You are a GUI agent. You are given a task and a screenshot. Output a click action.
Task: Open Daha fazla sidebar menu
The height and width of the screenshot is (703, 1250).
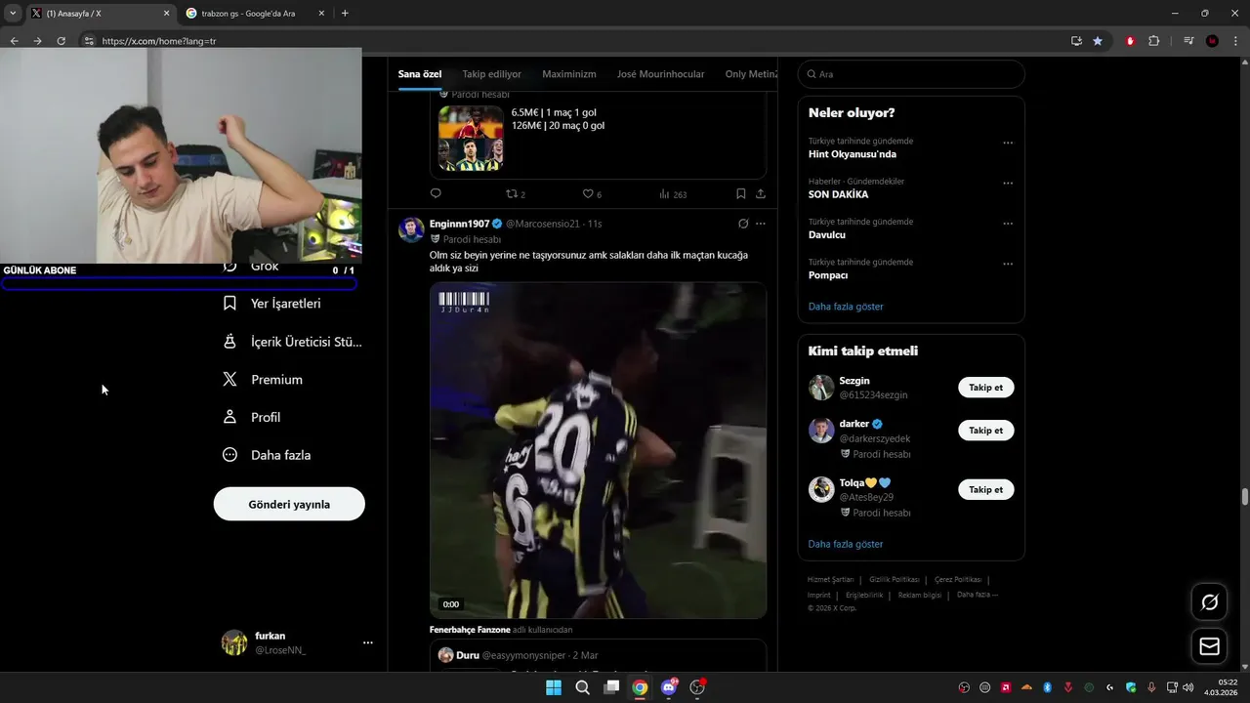pyautogui.click(x=267, y=455)
